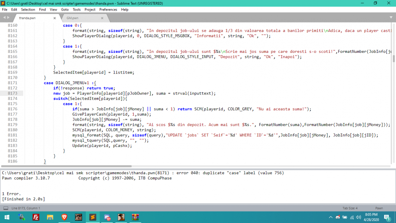Click the next tab arrow
The width and height of the screenshot is (396, 223).
[8, 18]
